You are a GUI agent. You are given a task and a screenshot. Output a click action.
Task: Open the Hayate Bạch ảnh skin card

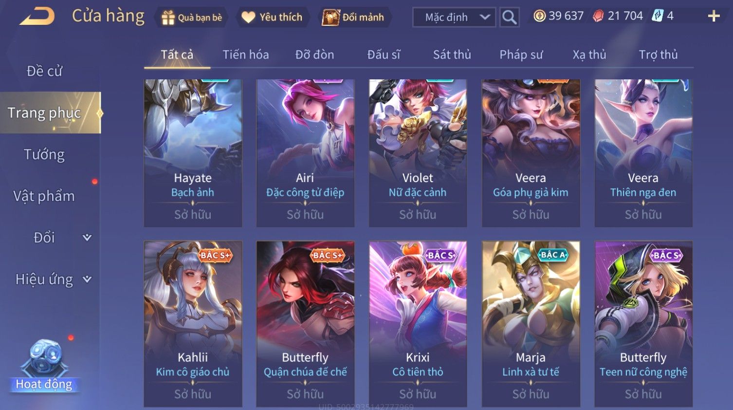click(x=193, y=153)
